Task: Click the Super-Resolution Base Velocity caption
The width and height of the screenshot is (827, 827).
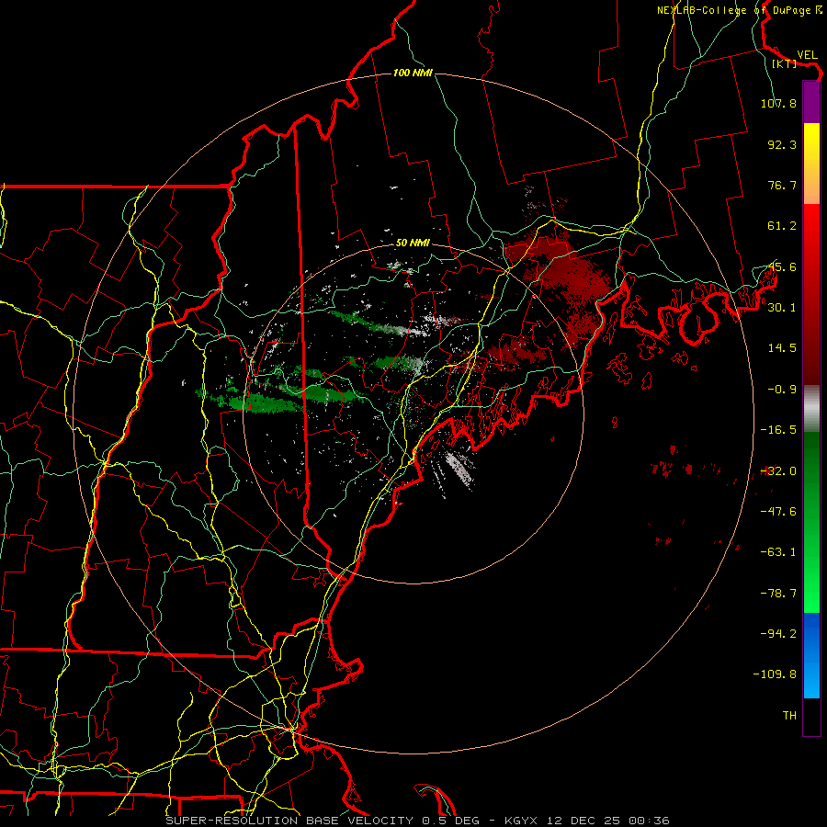Action: (x=418, y=821)
